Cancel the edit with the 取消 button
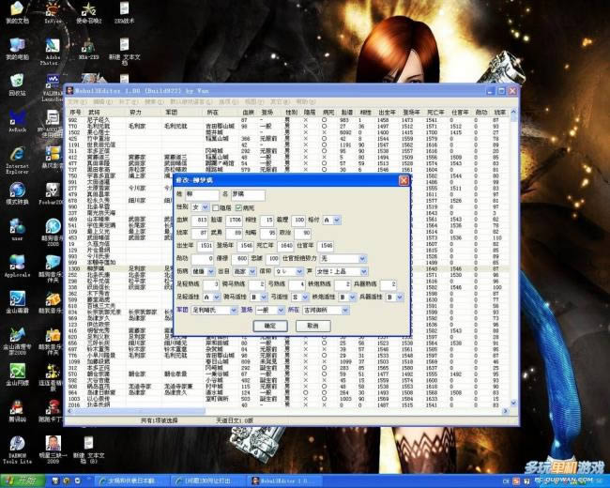610x488 pixels. point(313,326)
